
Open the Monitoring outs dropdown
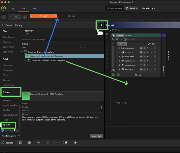point(11,136)
